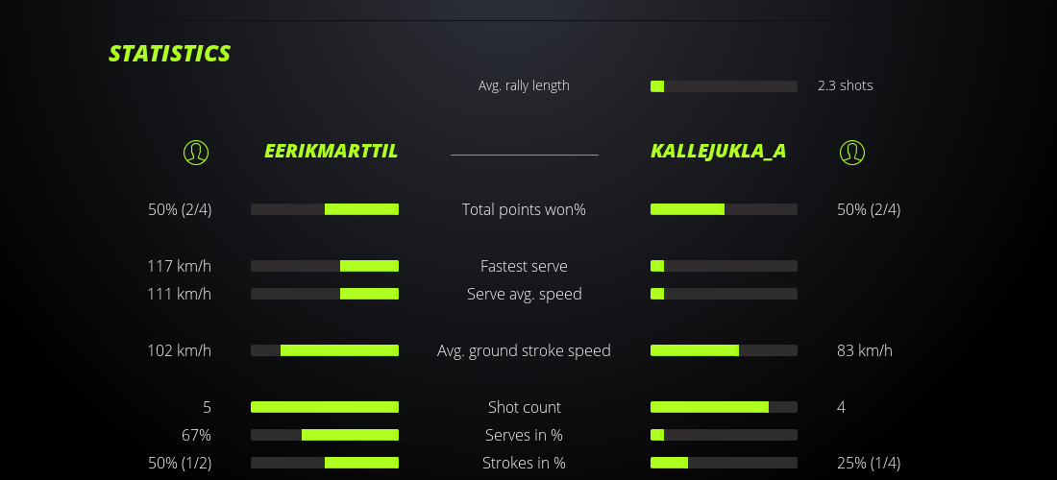Click the 117 km/h fastest serve value
Viewport: 1057px width, 480px height.
click(179, 266)
